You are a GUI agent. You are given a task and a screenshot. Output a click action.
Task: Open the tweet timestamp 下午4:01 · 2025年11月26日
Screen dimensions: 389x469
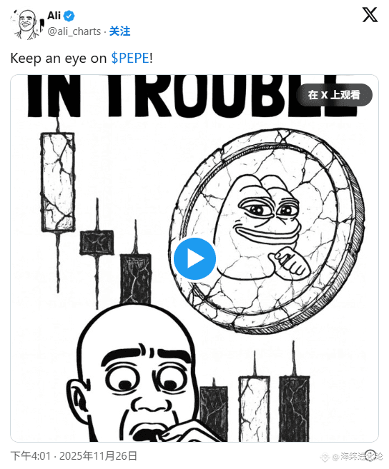pos(74,456)
